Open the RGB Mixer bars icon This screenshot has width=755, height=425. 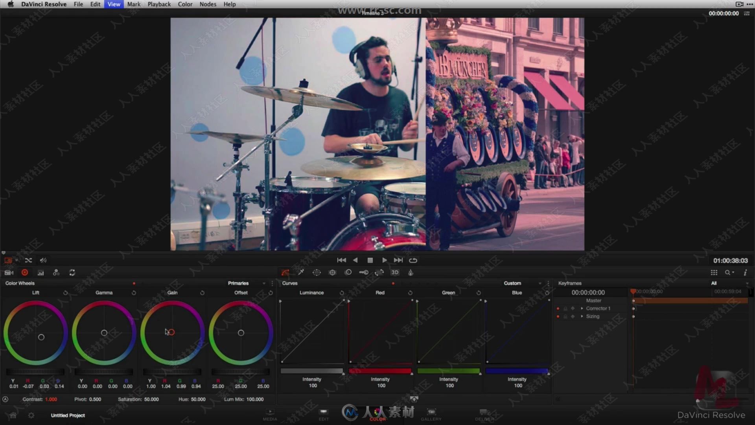tap(41, 272)
